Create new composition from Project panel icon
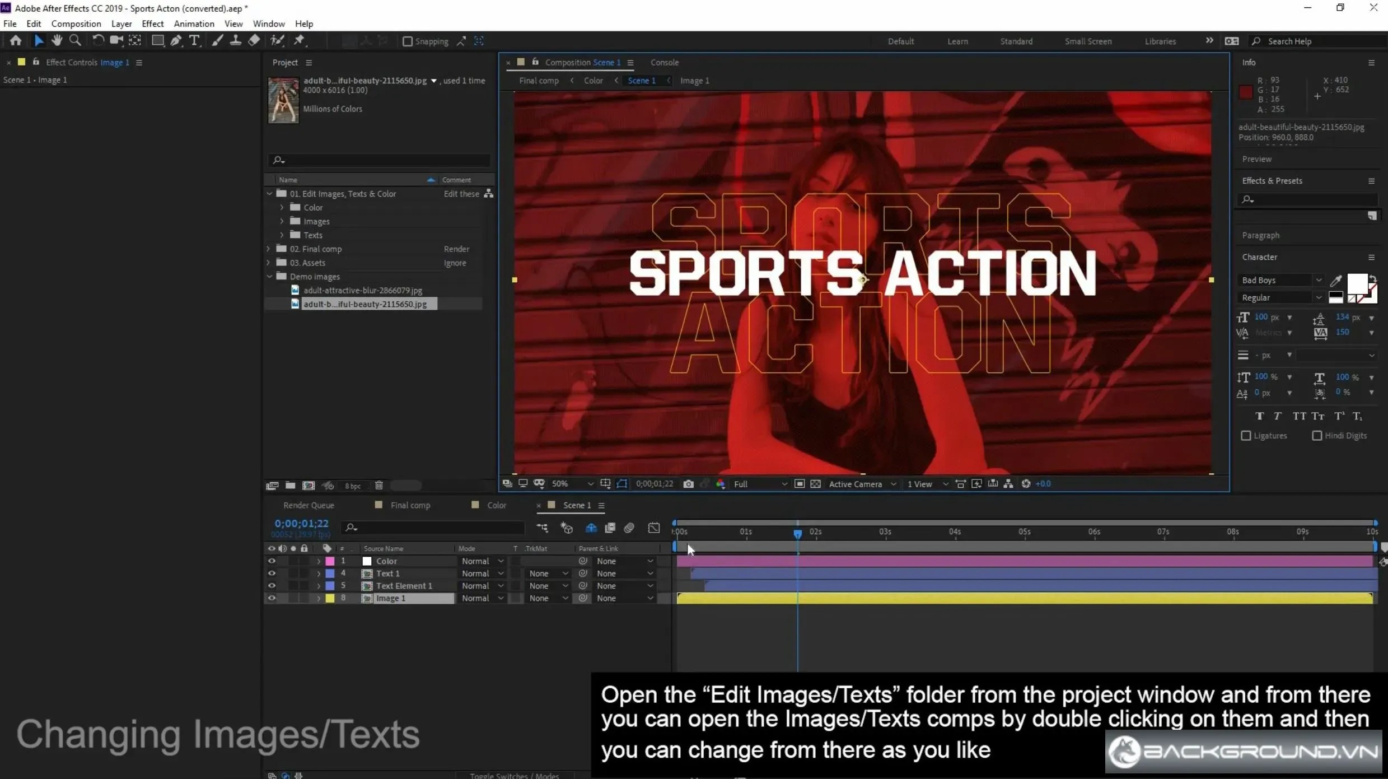The height and width of the screenshot is (779, 1388). (309, 486)
